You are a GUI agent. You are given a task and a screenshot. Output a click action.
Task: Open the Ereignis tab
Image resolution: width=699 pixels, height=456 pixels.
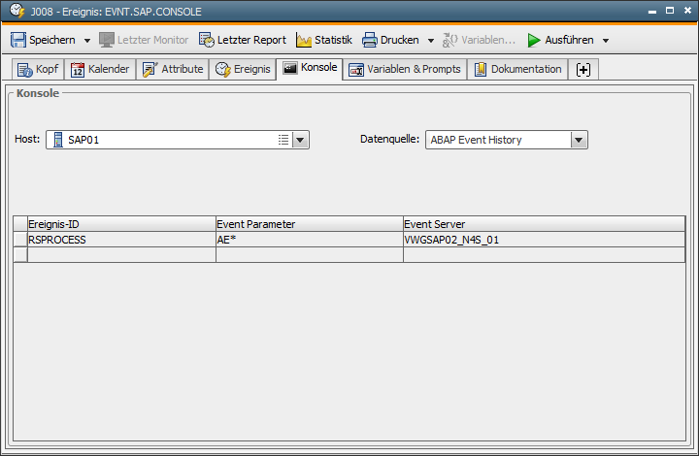[x=243, y=70]
